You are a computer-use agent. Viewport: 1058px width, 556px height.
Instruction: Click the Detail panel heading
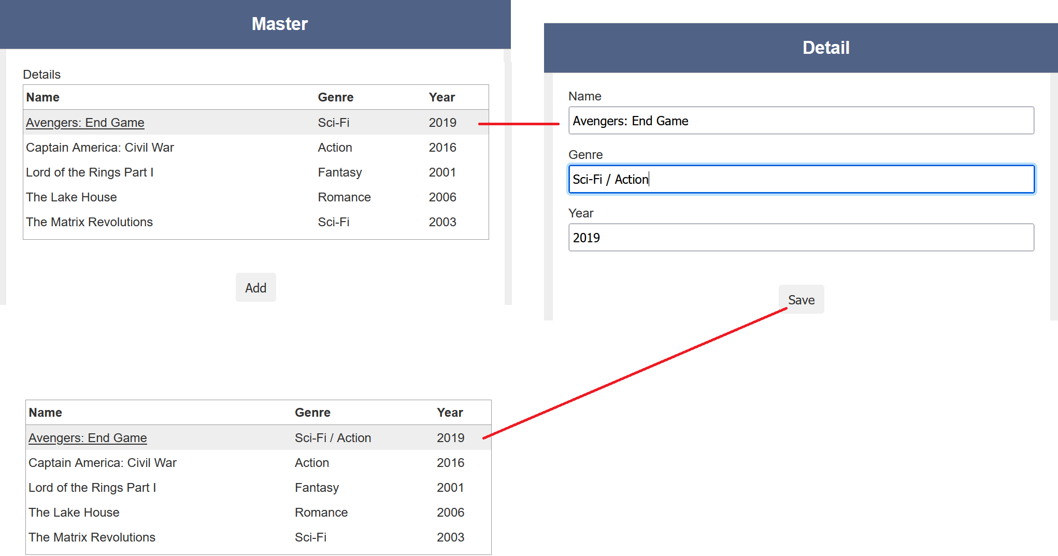(x=826, y=48)
